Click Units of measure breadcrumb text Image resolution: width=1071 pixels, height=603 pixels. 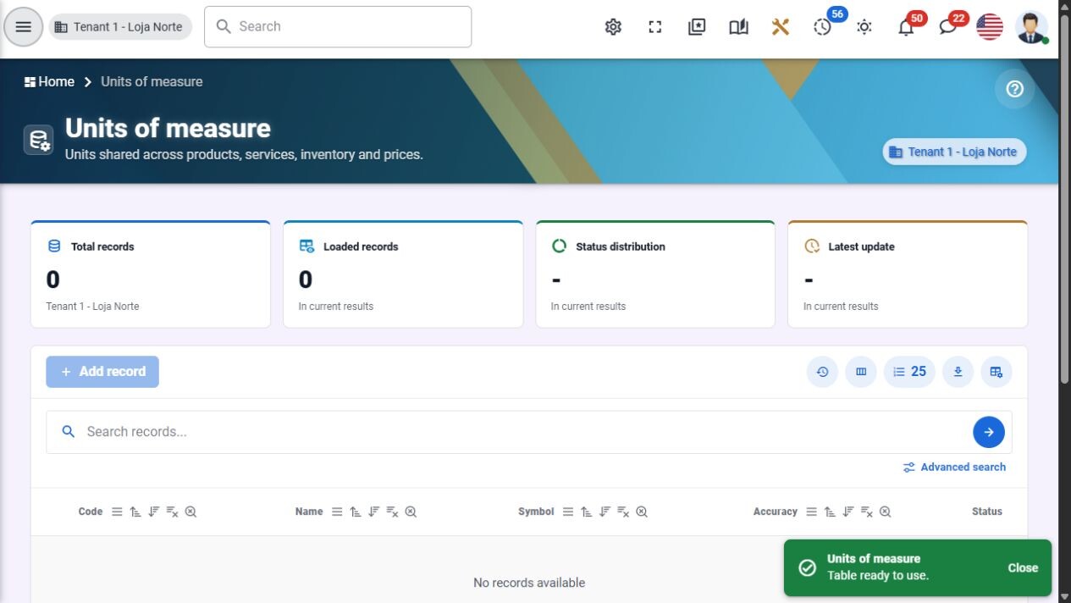coord(152,81)
